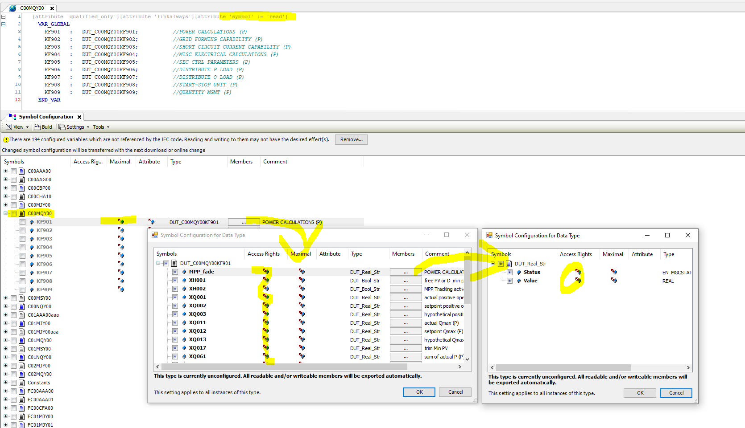Viewport: 745px width, 428px height.
Task: Click the Constants document icon
Action: point(22,383)
